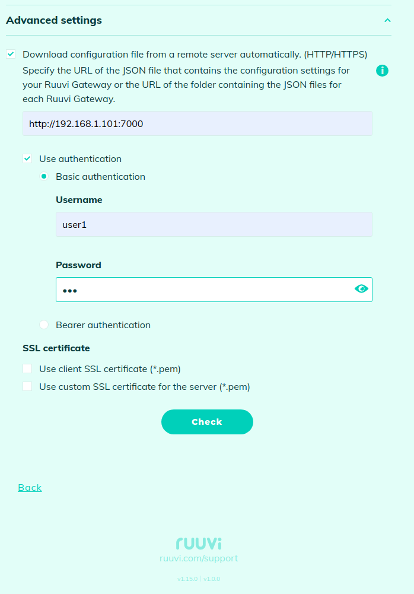Collapse the Advanced settings chevron
Screen dimensions: 414x594
click(387, 21)
